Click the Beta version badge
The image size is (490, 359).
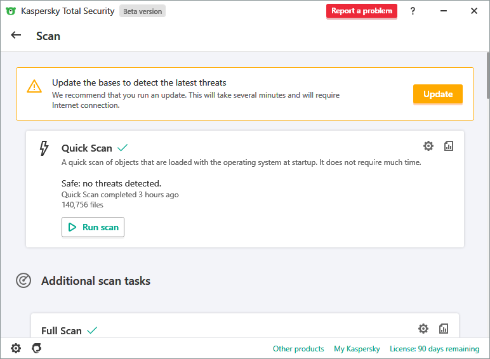142,11
